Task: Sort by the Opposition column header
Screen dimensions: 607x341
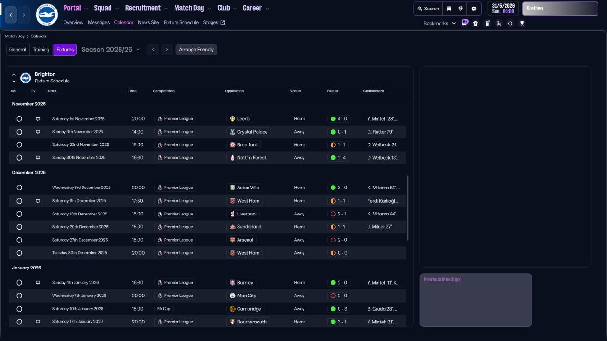Action: pos(234,91)
